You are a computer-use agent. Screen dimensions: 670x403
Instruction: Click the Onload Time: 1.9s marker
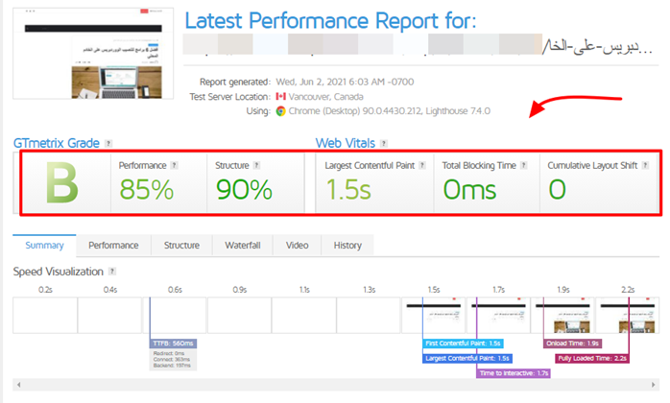click(575, 344)
